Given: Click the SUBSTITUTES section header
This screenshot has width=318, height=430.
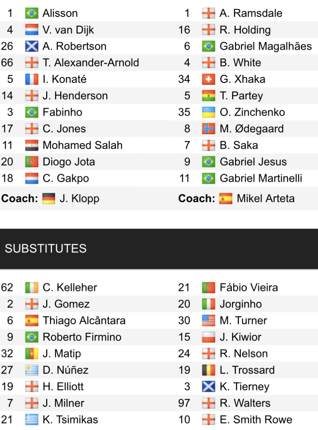Looking at the screenshot, I should [x=46, y=248].
